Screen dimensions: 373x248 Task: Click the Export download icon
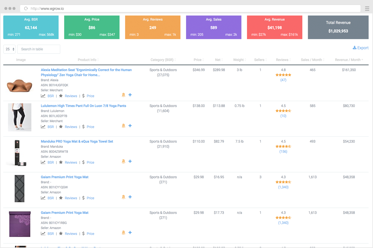click(x=354, y=48)
